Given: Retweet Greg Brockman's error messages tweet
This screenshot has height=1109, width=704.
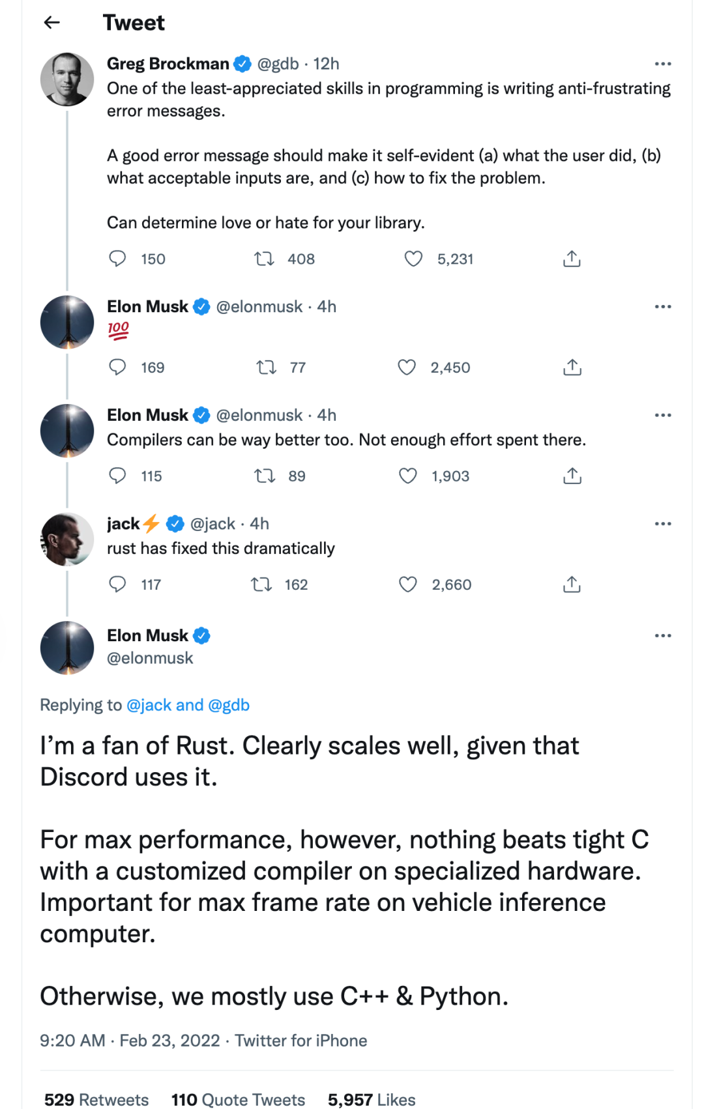Looking at the screenshot, I should click(264, 259).
